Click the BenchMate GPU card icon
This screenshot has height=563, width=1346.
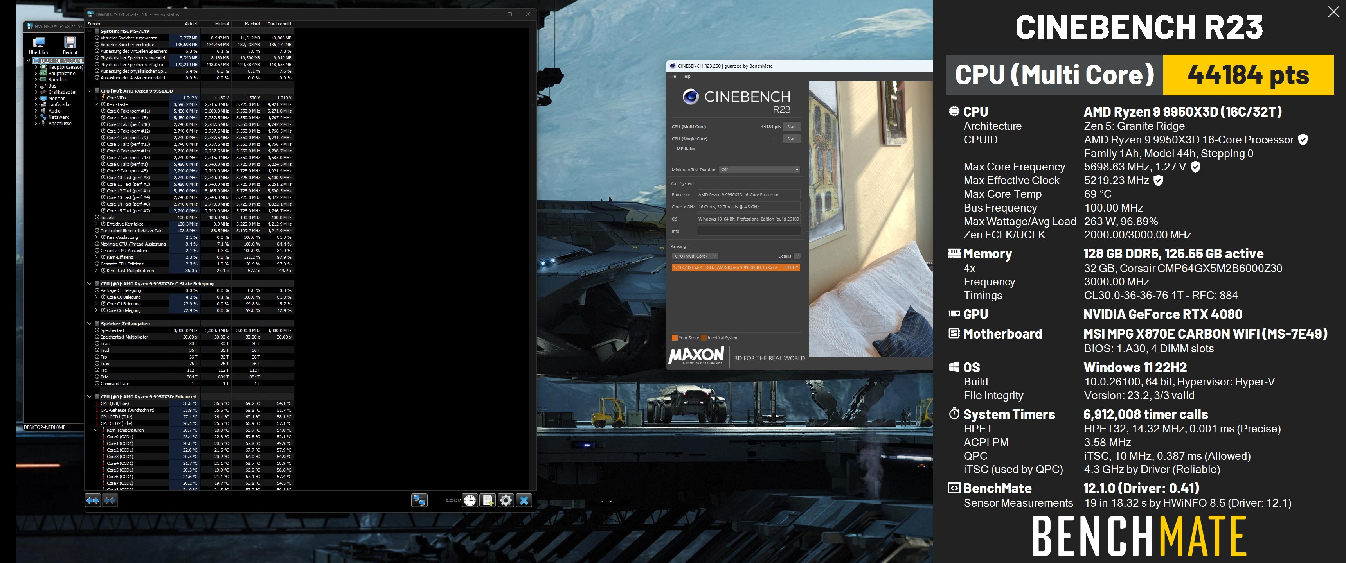tap(954, 314)
